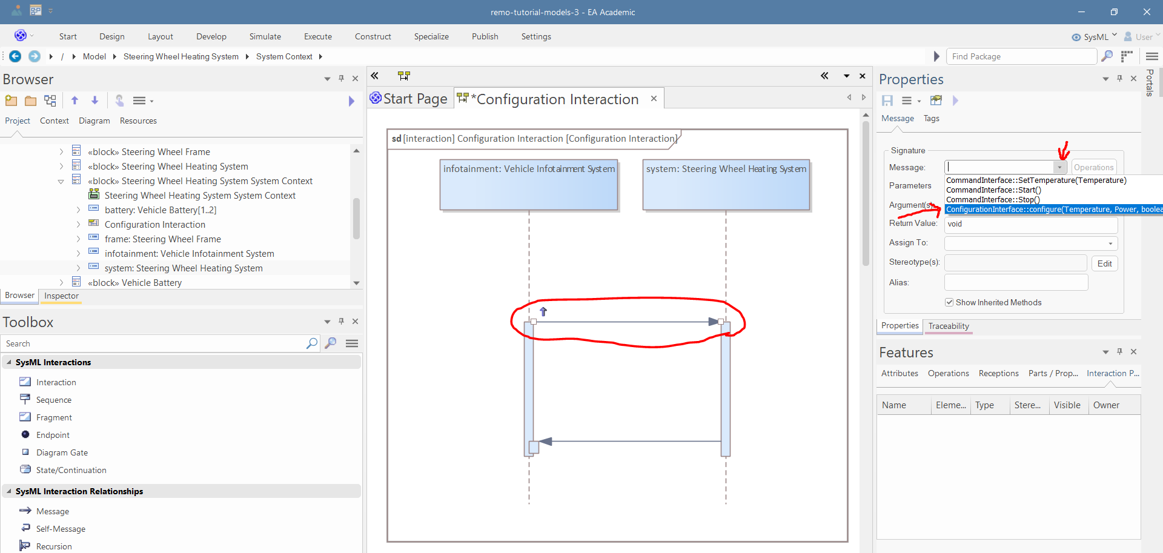1163x553 pixels.
Task: Open the Assign To dropdown
Action: pos(1110,243)
